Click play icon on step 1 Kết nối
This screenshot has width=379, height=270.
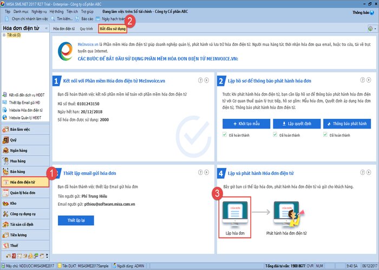[x=207, y=80]
